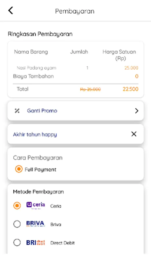The width and height of the screenshot is (151, 261).
Task: Tap the Direct Debit text label
Action: coord(62,243)
